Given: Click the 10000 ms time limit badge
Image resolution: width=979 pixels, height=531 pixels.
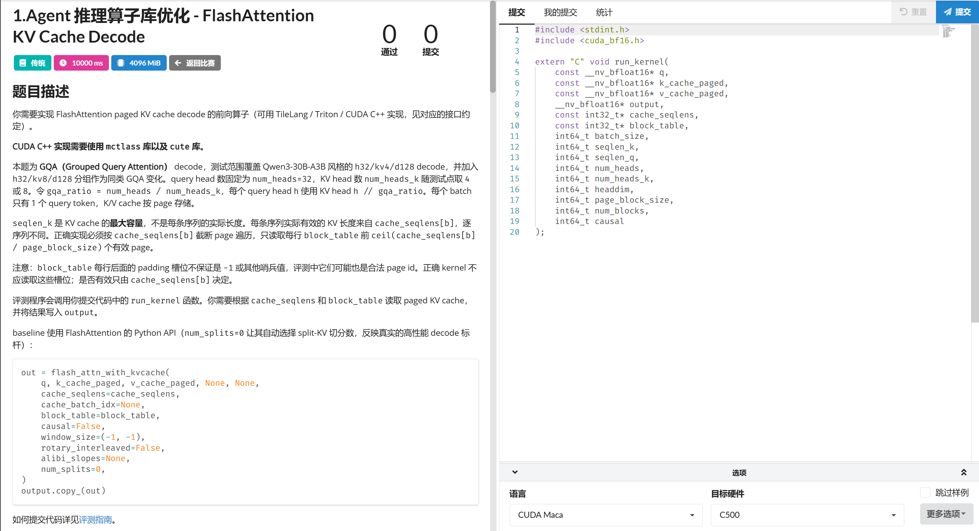Looking at the screenshot, I should (81, 63).
